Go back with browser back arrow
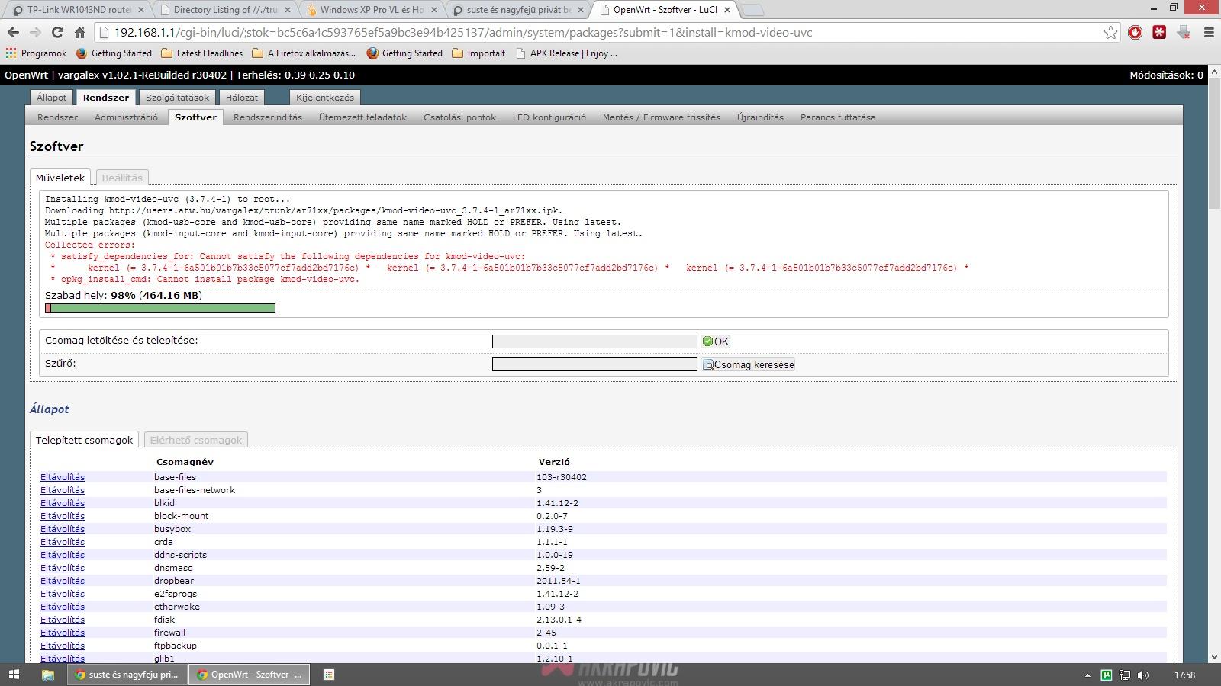The height and width of the screenshot is (686, 1221). (13, 32)
